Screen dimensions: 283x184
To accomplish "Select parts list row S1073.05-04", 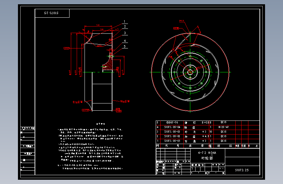I will [208, 127].
